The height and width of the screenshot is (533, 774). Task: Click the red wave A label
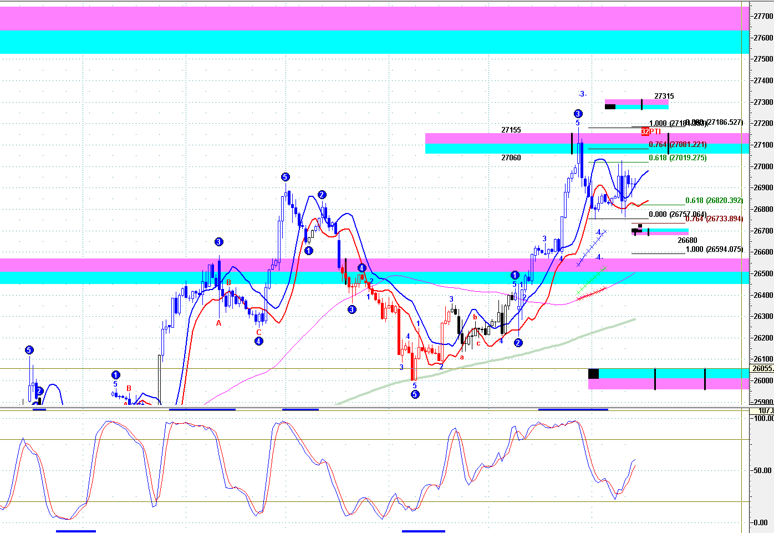click(x=218, y=323)
